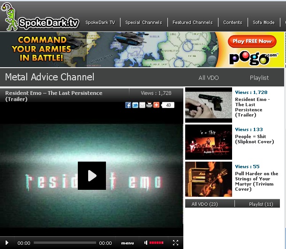The width and height of the screenshot is (286, 249).
Task: Mute the audio with speaker icon
Action: (146, 243)
